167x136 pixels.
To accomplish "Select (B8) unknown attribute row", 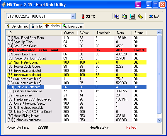I will point(77,75).
